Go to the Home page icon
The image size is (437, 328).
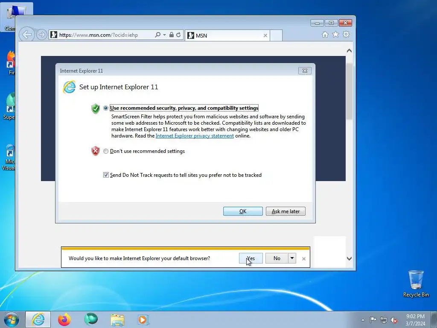[x=325, y=34]
